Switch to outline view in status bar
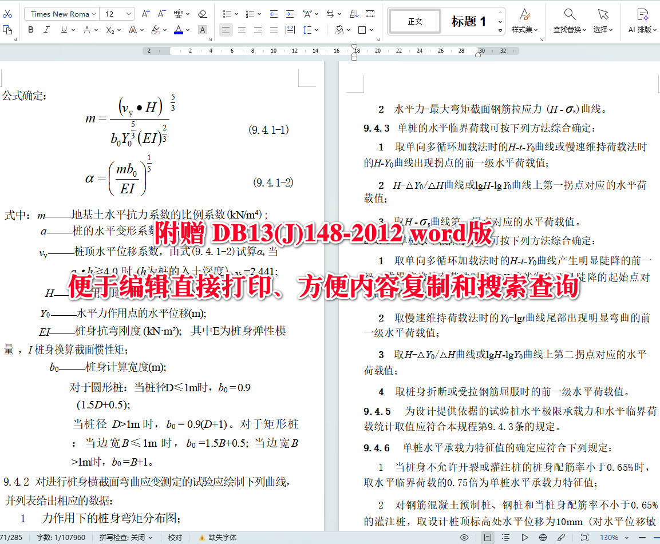Viewport: 660px width, 544px height. (x=505, y=537)
